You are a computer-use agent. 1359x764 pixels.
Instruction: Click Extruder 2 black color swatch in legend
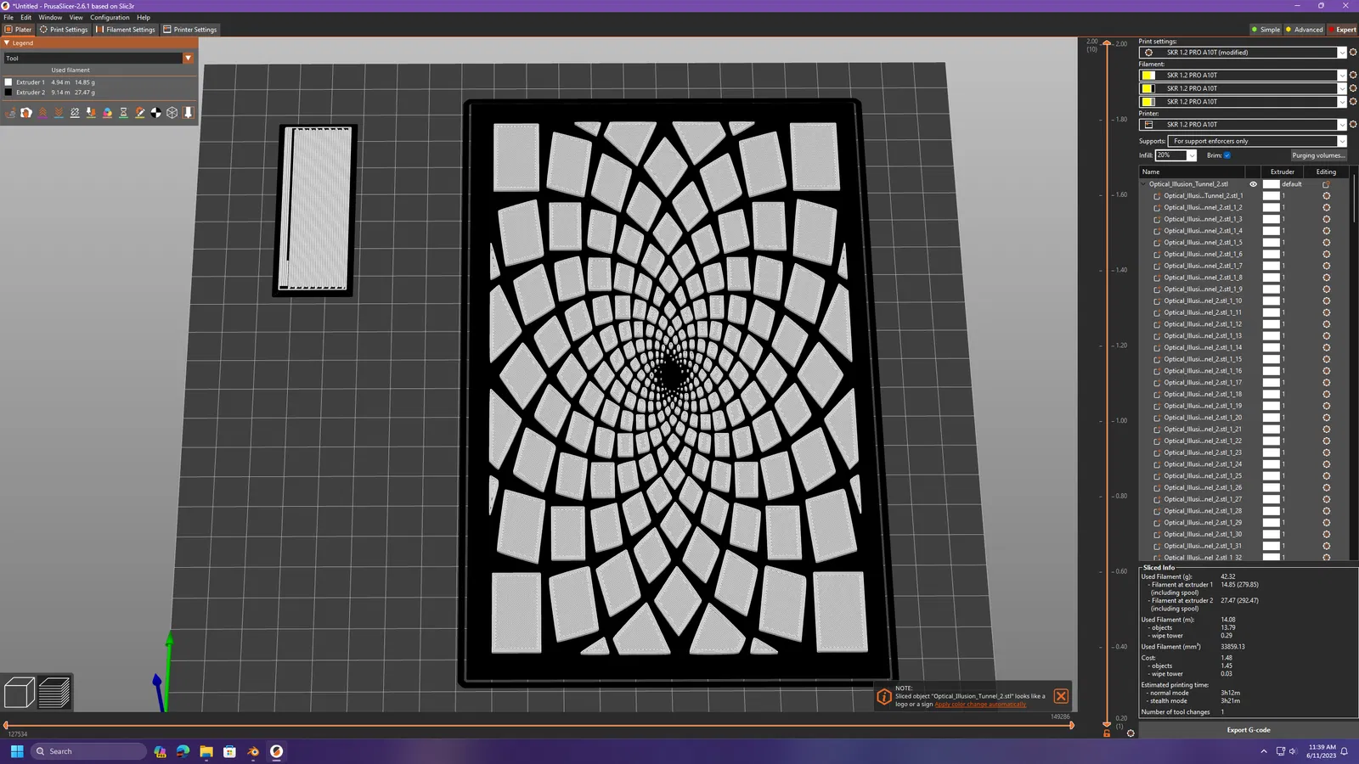[8, 93]
